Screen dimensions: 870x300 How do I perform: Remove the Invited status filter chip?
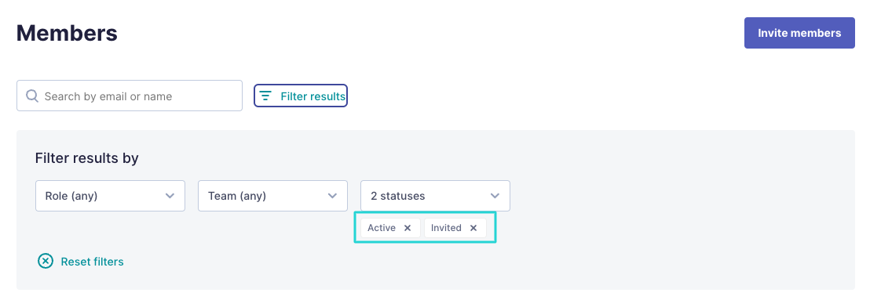(x=473, y=228)
